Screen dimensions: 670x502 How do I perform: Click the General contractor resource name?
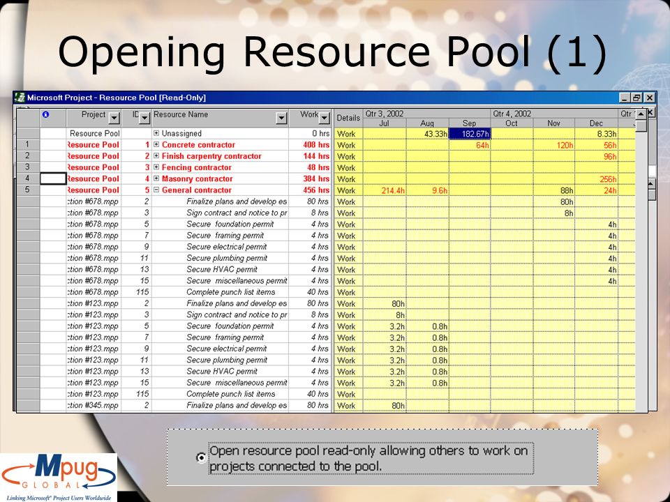197,190
